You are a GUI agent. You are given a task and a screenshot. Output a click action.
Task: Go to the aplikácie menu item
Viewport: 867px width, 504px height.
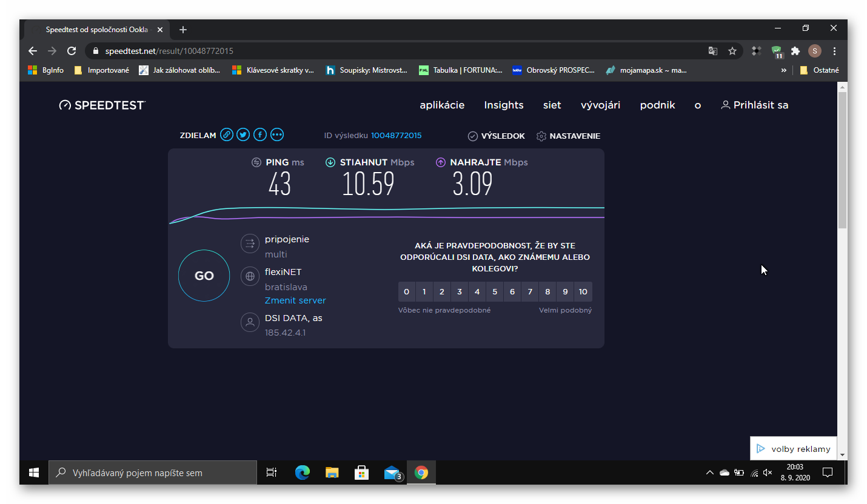click(x=442, y=105)
